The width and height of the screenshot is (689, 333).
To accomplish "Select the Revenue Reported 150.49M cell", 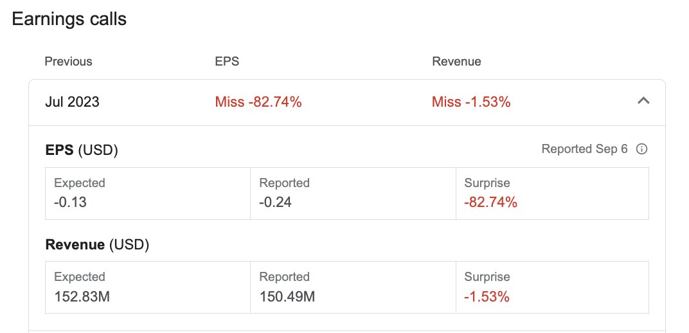I will tap(353, 287).
